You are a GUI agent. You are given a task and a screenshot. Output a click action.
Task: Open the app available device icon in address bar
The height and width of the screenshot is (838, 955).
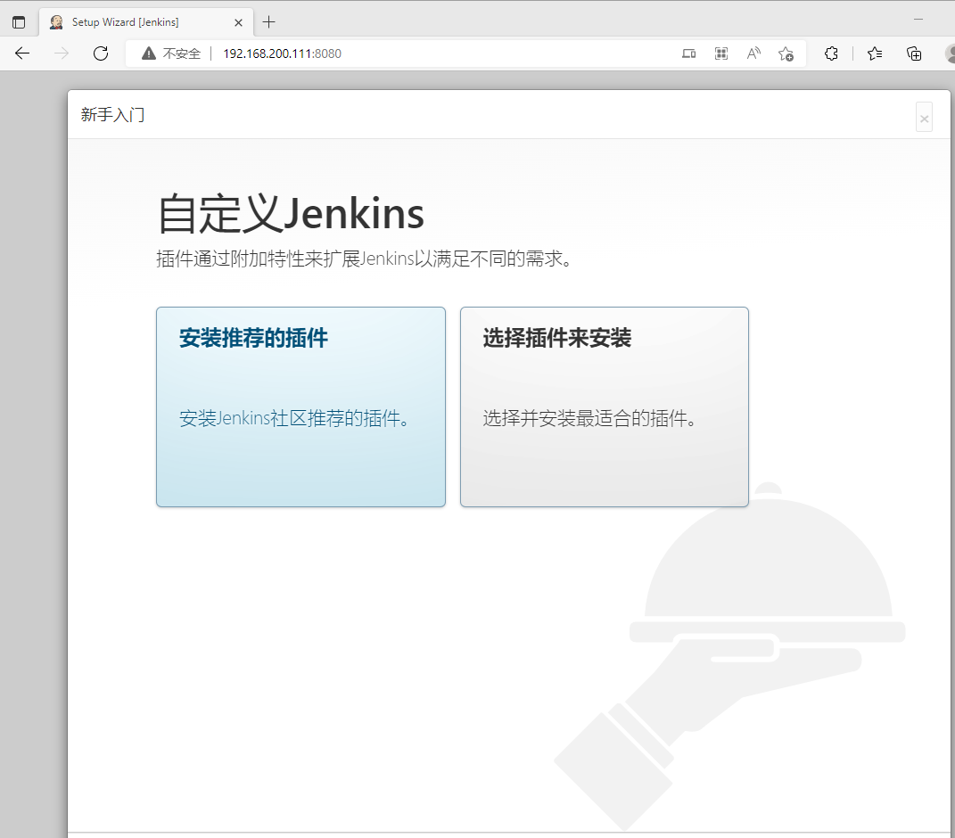689,53
